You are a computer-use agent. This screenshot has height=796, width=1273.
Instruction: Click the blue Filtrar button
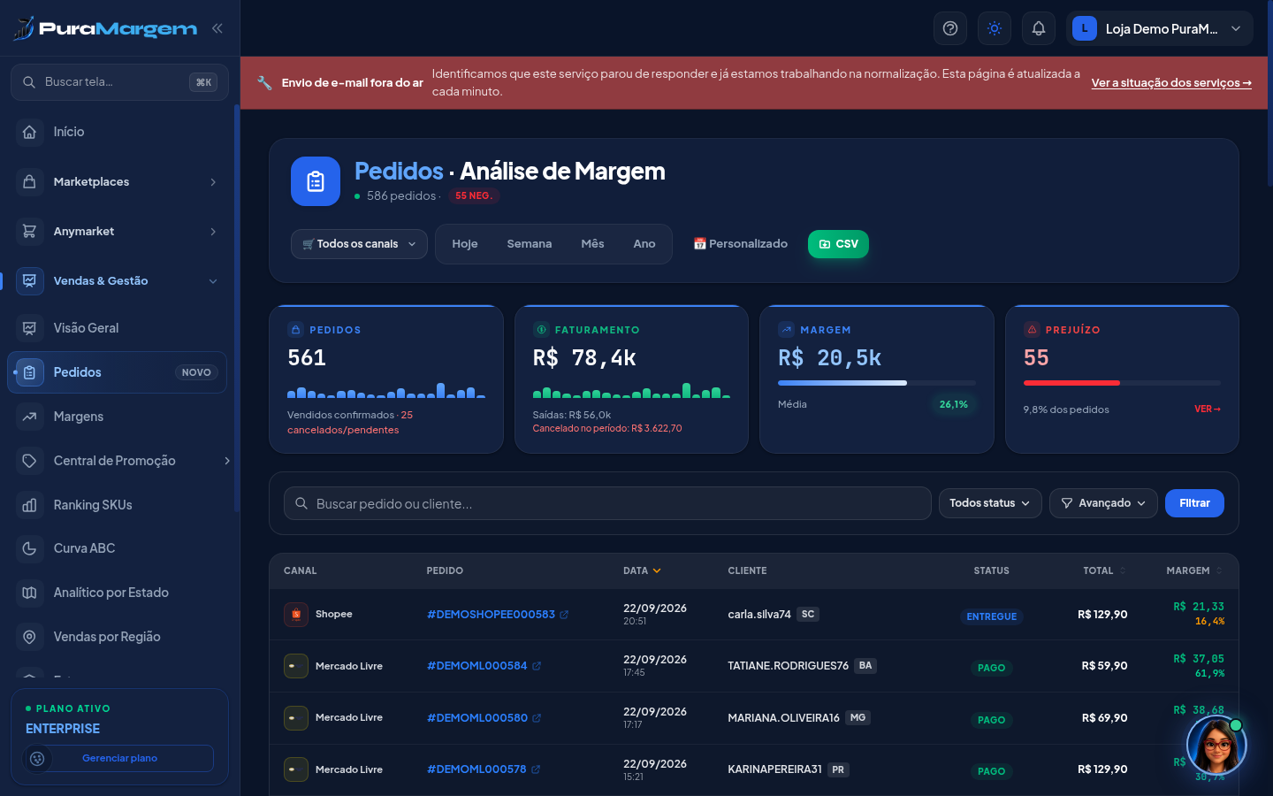pos(1194,503)
